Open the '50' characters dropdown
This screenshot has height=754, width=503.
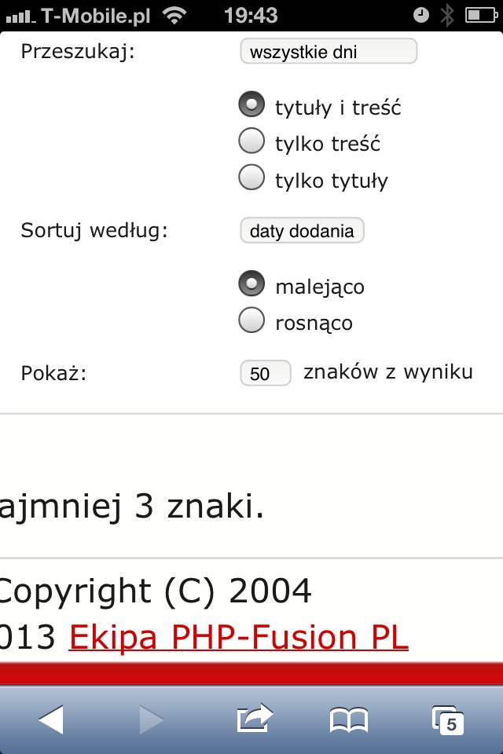pos(265,373)
